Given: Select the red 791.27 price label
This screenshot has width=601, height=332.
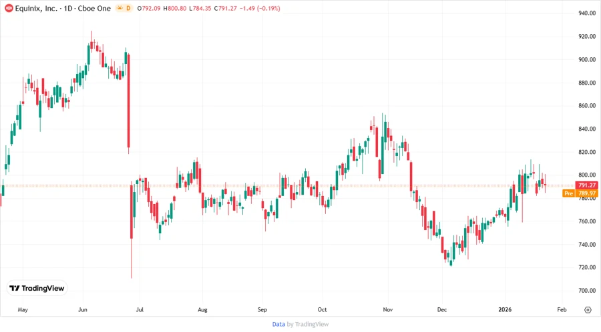Looking at the screenshot, I should pyautogui.click(x=587, y=185).
